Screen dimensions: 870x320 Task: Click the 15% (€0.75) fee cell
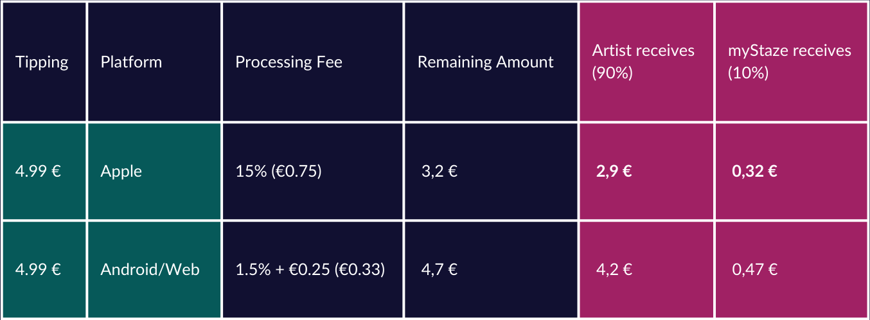(x=312, y=172)
